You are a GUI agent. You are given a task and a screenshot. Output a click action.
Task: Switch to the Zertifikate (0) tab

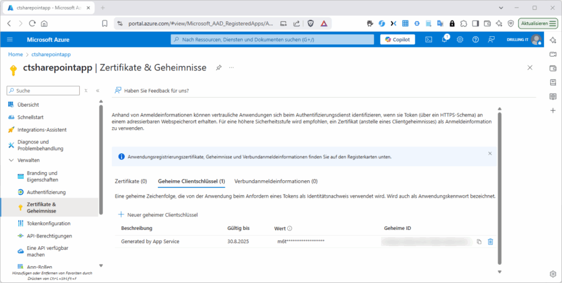(131, 181)
